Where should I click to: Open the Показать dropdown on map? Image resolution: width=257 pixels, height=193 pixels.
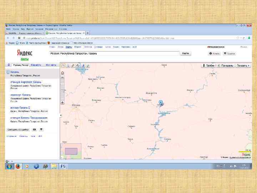tap(243, 65)
